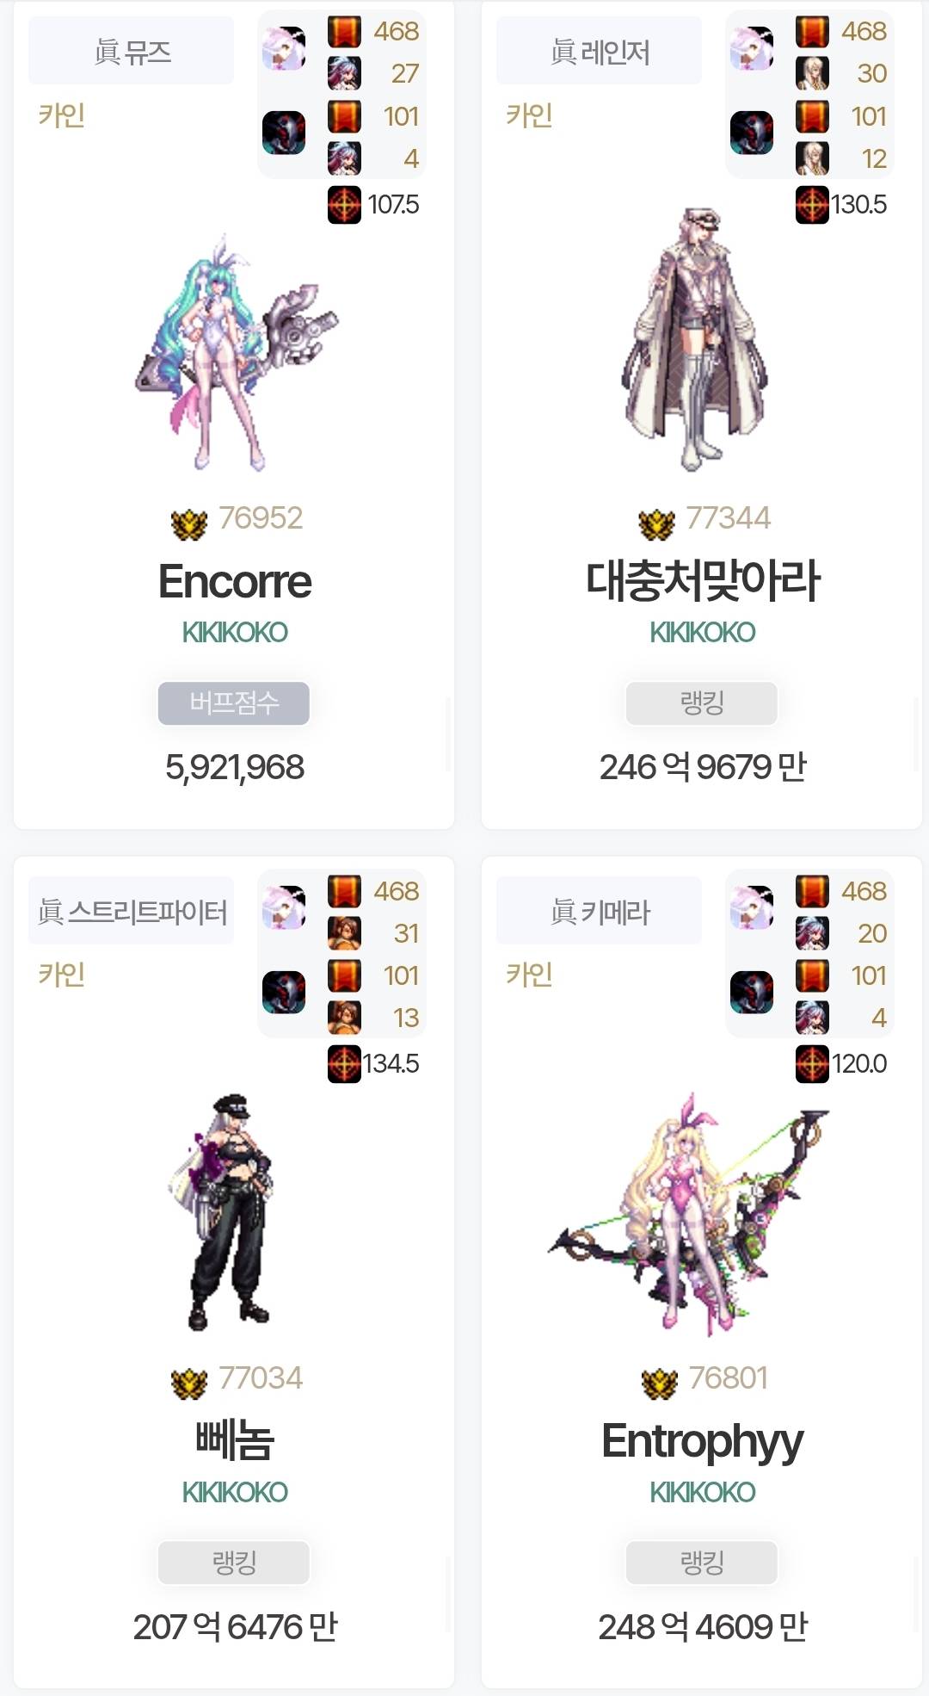This screenshot has width=929, height=1696.
Task: Click the crosshair icon beside 134.5
Action: pyautogui.click(x=344, y=1064)
